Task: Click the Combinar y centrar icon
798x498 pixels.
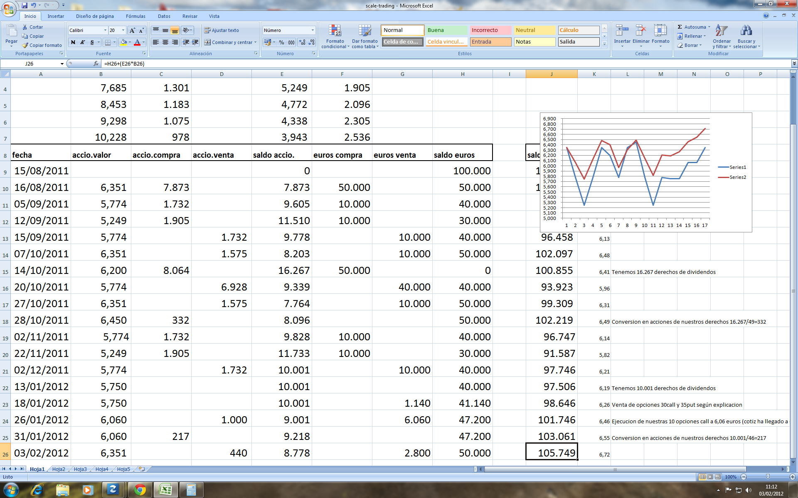Action: (x=207, y=42)
